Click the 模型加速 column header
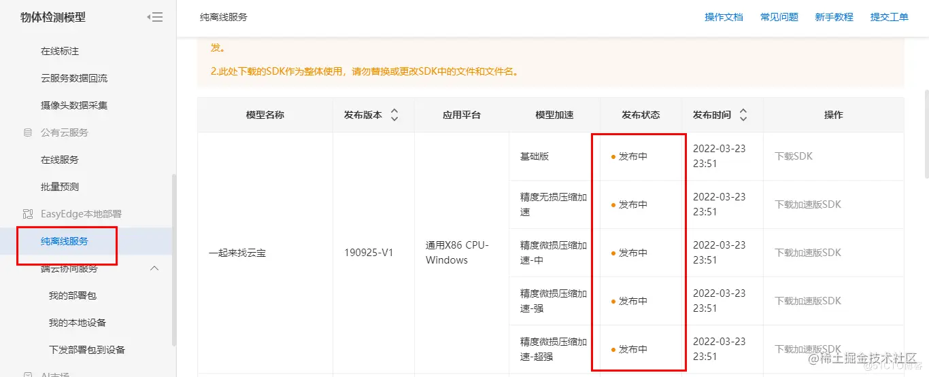The height and width of the screenshot is (377, 929). point(555,115)
